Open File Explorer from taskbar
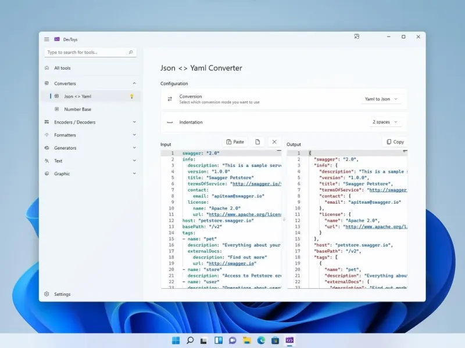The image size is (465, 348). (x=246, y=340)
